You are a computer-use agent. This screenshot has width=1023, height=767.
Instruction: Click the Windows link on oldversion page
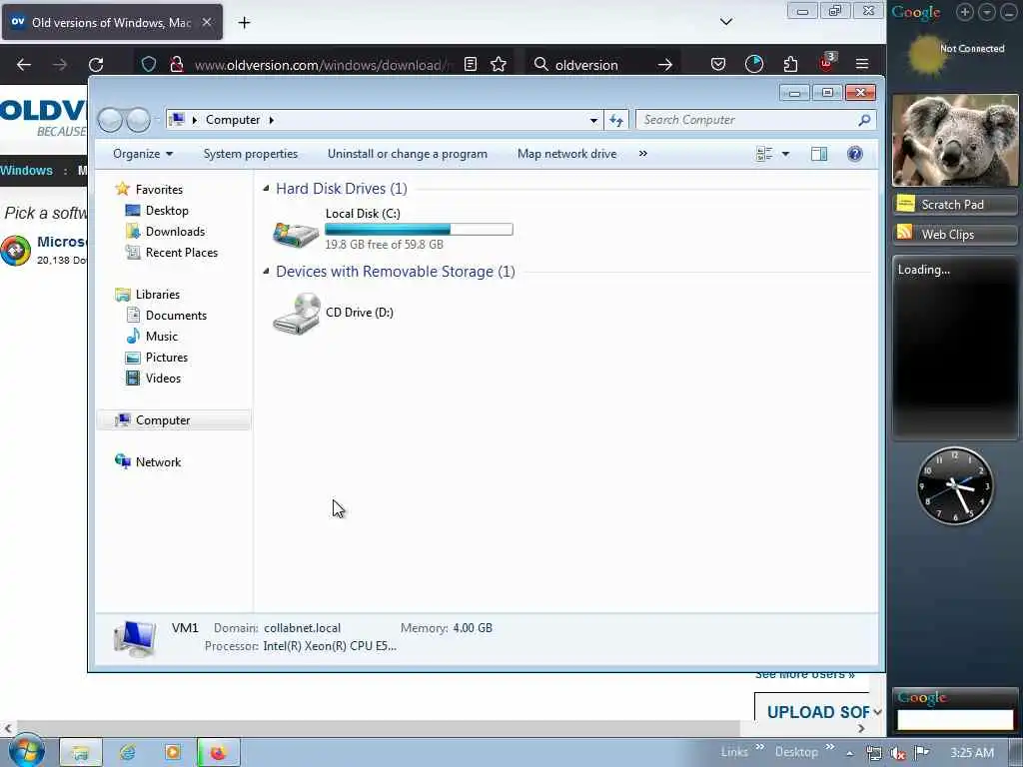26,171
